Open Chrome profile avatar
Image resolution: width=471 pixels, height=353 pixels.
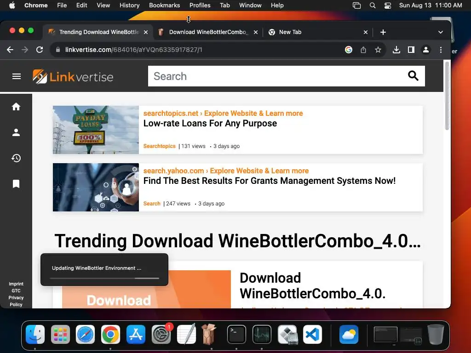[425, 50]
